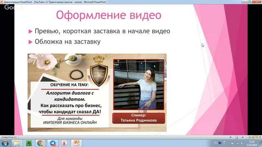Click the "Слайд 10 из 12" slide counter
Viewport: 262px width, 147px height.
[9, 137]
